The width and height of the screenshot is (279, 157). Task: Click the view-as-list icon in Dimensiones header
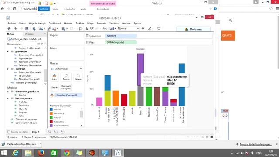click(x=38, y=44)
